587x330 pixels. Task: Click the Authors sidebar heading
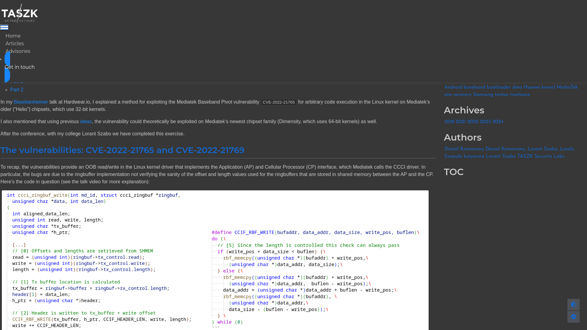[x=463, y=137]
